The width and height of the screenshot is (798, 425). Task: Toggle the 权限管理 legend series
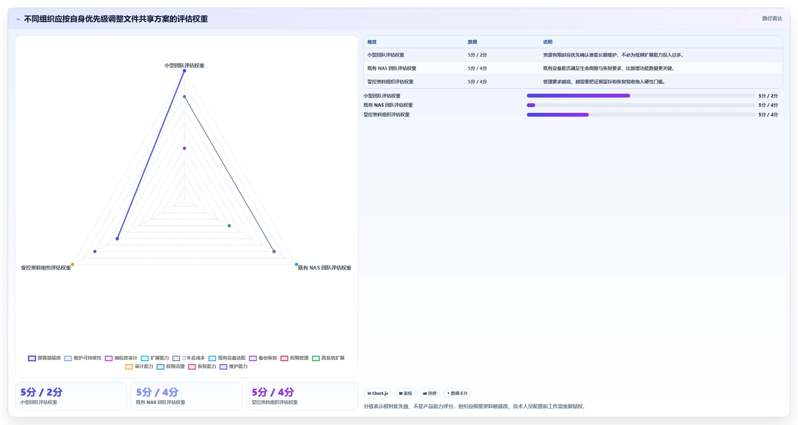pos(294,358)
